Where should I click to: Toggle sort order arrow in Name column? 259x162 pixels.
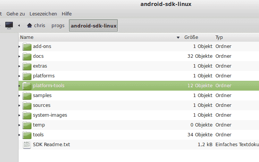pos(178,38)
